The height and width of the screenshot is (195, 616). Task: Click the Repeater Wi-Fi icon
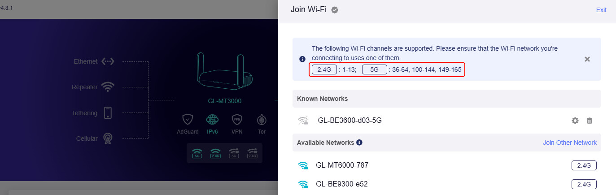tap(108, 87)
